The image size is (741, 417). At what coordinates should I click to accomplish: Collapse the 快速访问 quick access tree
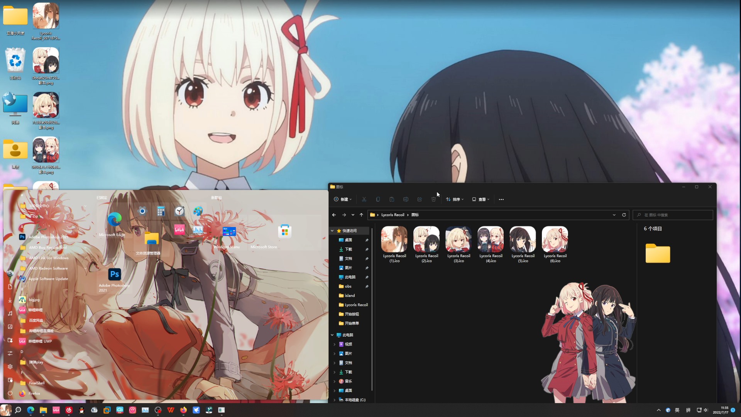click(x=332, y=231)
